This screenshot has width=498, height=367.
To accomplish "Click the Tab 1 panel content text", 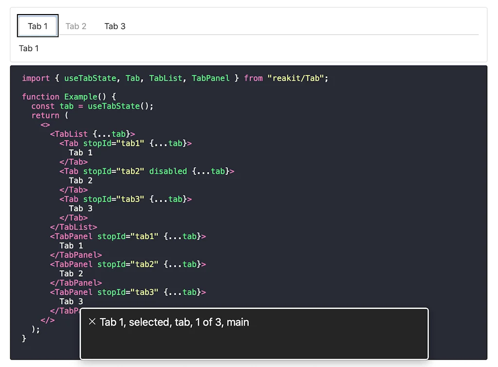I will 29,48.
